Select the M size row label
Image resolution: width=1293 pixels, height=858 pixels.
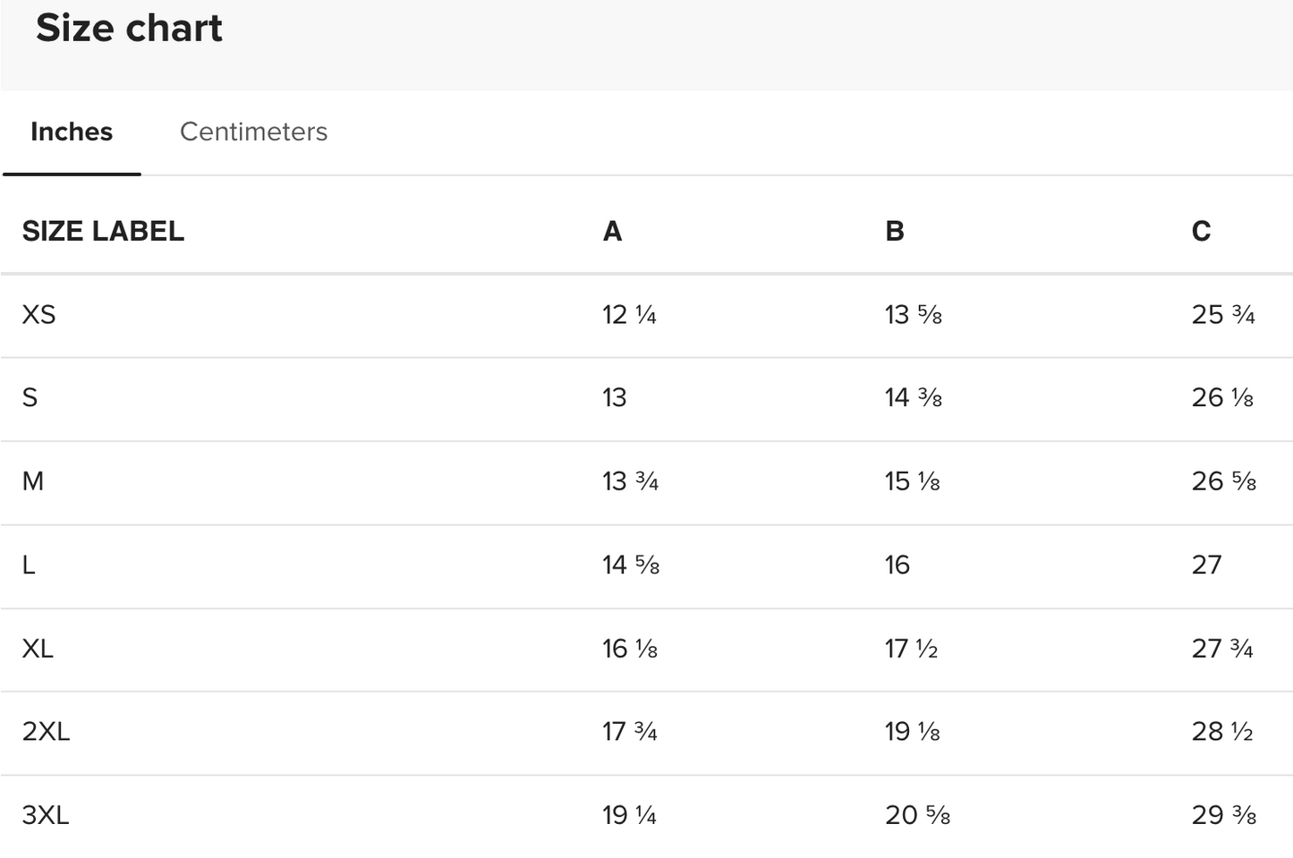[33, 481]
